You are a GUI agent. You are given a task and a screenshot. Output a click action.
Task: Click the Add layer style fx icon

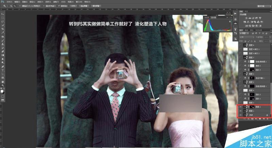point(249,119)
